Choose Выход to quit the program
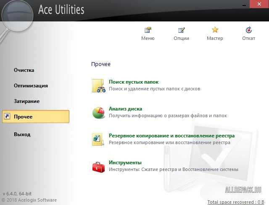 click(x=22, y=134)
